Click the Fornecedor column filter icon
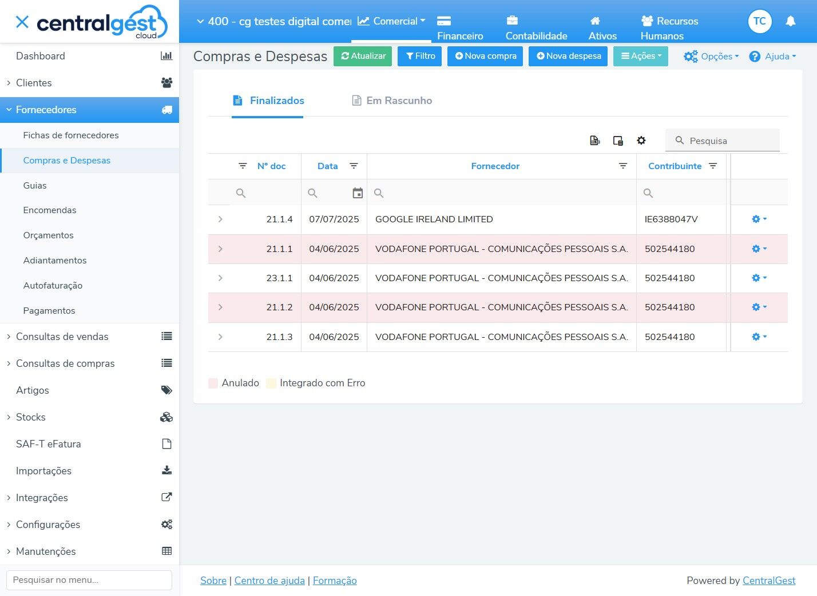Viewport: 817px width, 596px height. coord(623,166)
